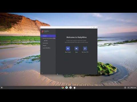Open the phone hub icon in shelf
The width and height of the screenshot is (137, 102).
click(x=125, y=88)
